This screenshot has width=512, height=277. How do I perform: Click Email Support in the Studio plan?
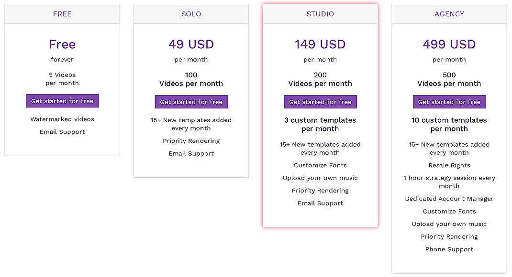click(x=320, y=203)
